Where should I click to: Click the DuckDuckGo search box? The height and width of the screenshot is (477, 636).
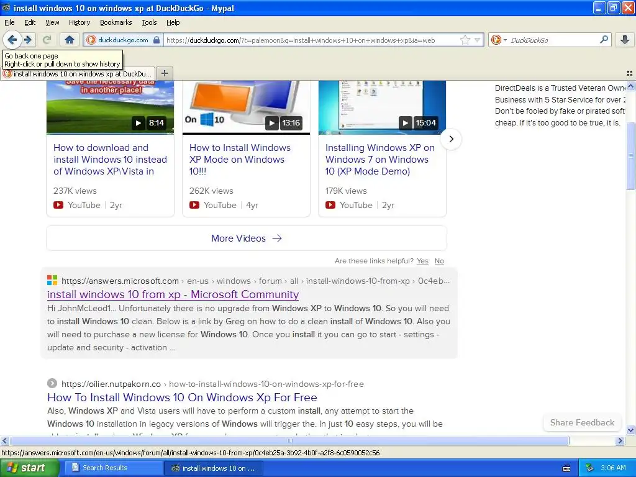pyautogui.click(x=553, y=40)
